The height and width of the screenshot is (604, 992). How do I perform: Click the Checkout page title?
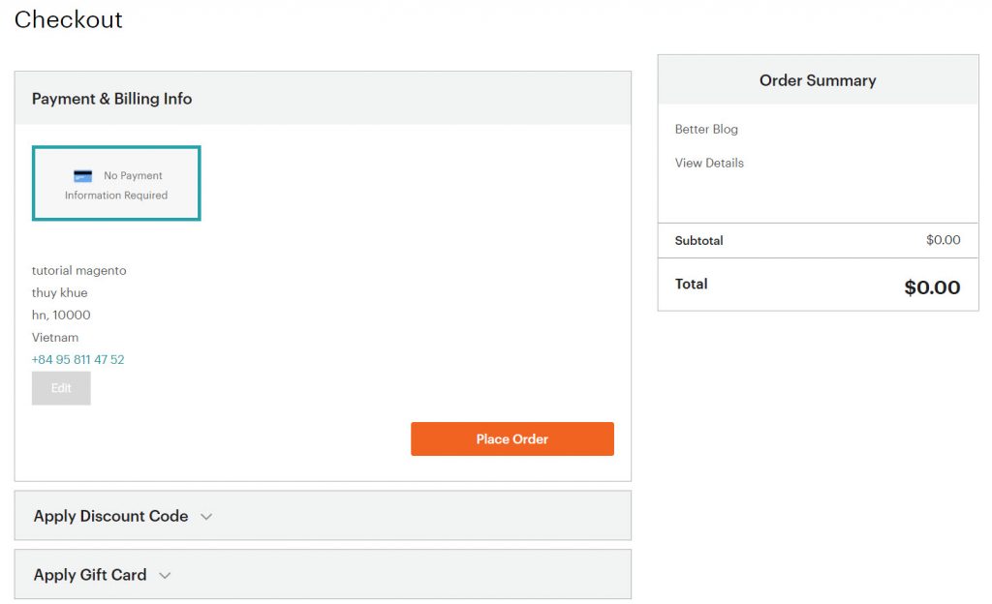69,19
